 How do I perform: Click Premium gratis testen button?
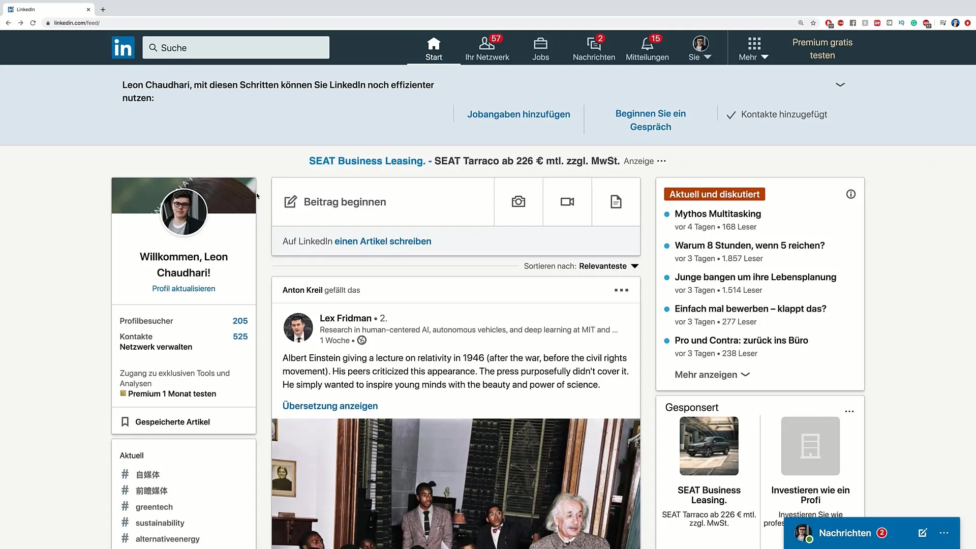point(822,48)
